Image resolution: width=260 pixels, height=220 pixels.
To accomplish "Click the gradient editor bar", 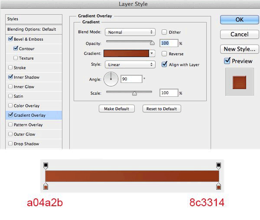I will [x=132, y=176].
